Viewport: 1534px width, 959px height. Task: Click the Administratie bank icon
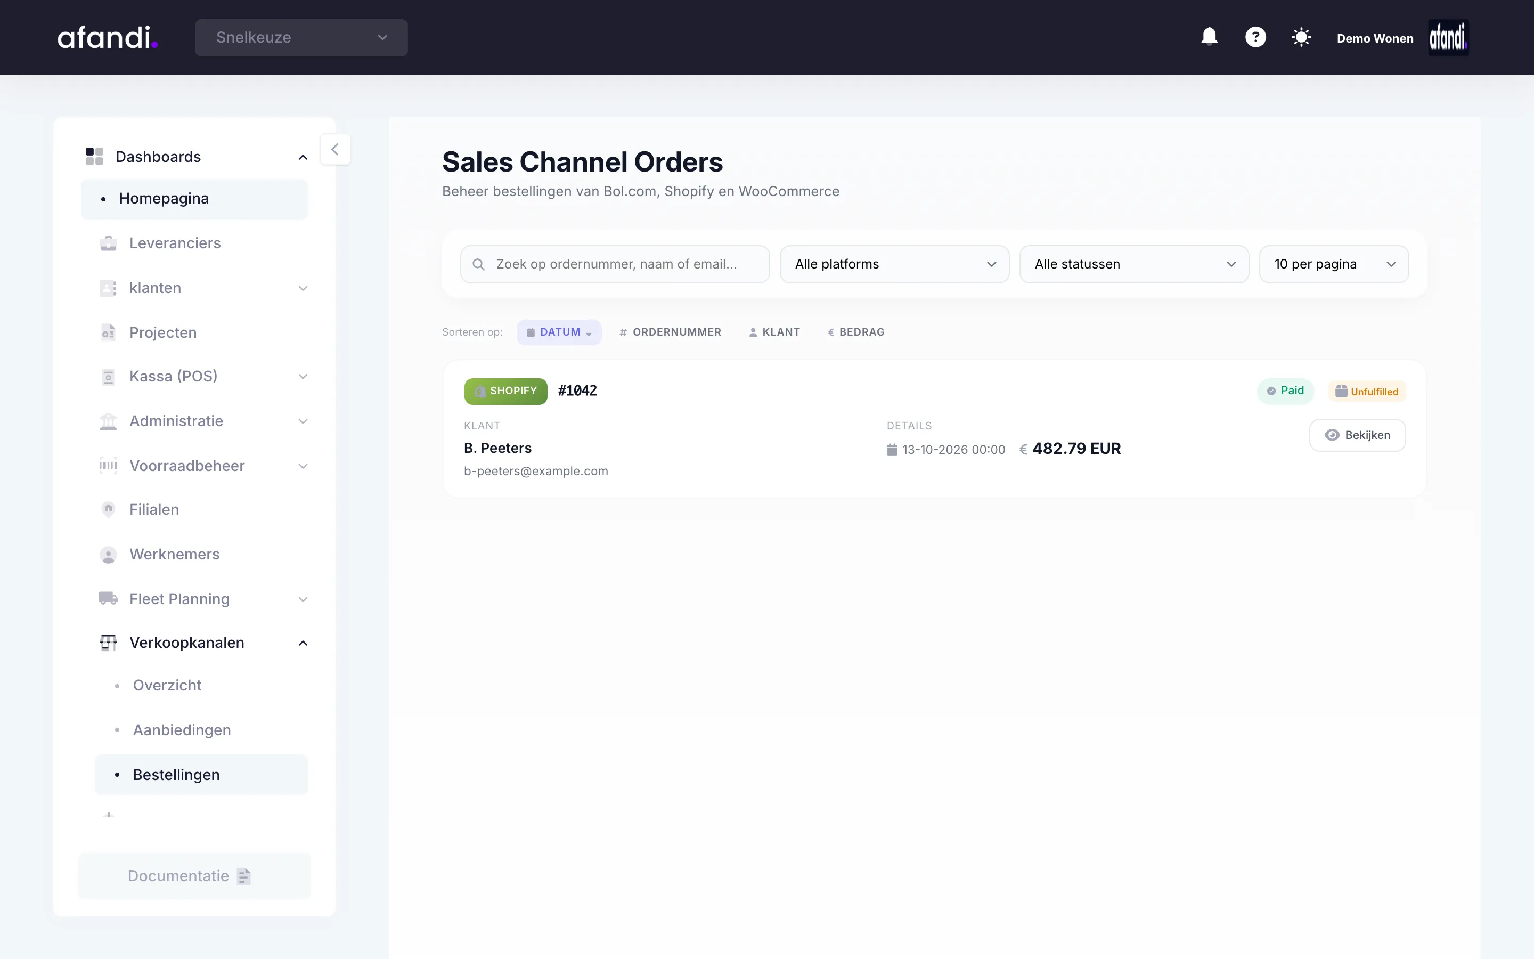point(109,421)
